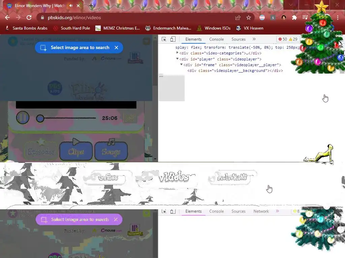Click the top-right Christmas tree overlay
The width and height of the screenshot is (345, 258).
click(x=319, y=40)
